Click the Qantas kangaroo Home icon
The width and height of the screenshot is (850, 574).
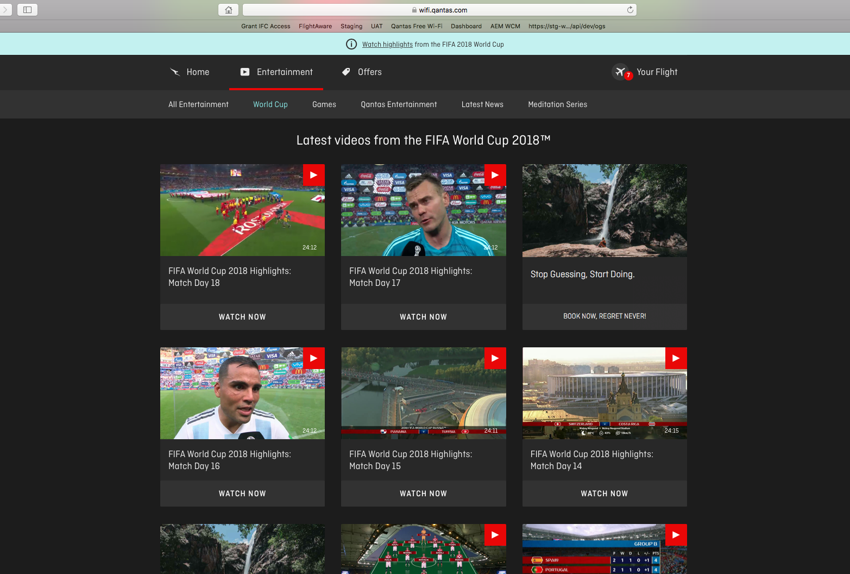click(175, 72)
